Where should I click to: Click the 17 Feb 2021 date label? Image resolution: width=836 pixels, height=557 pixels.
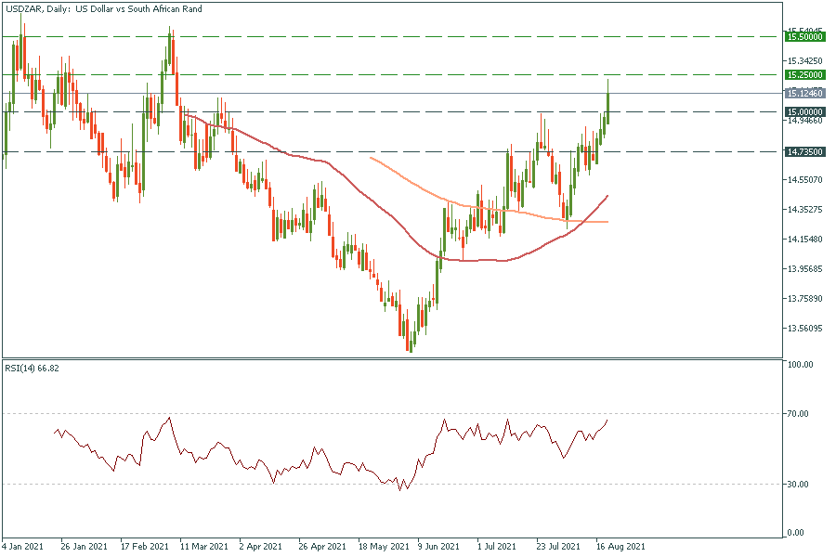145,547
